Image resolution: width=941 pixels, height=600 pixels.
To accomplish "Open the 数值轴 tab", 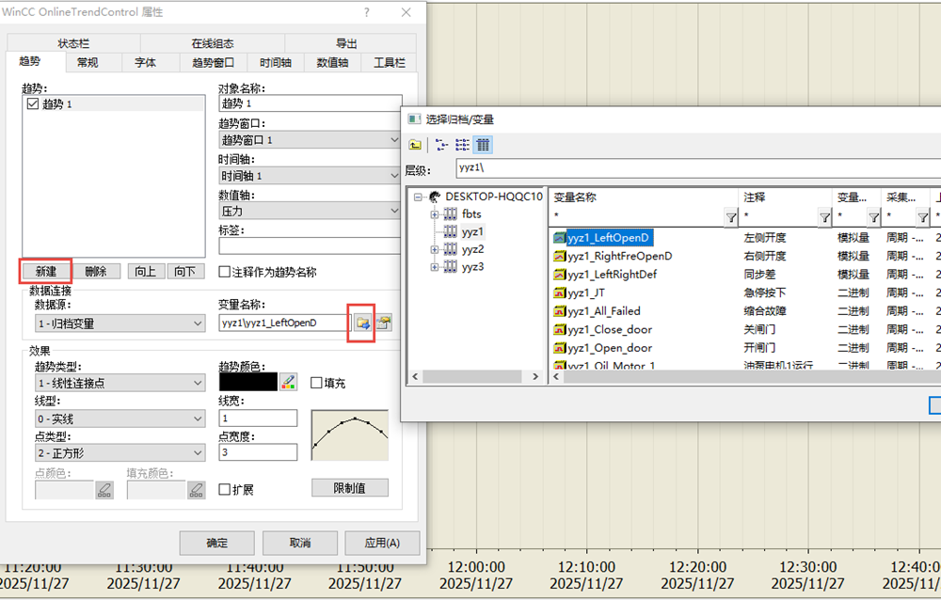I will (332, 62).
